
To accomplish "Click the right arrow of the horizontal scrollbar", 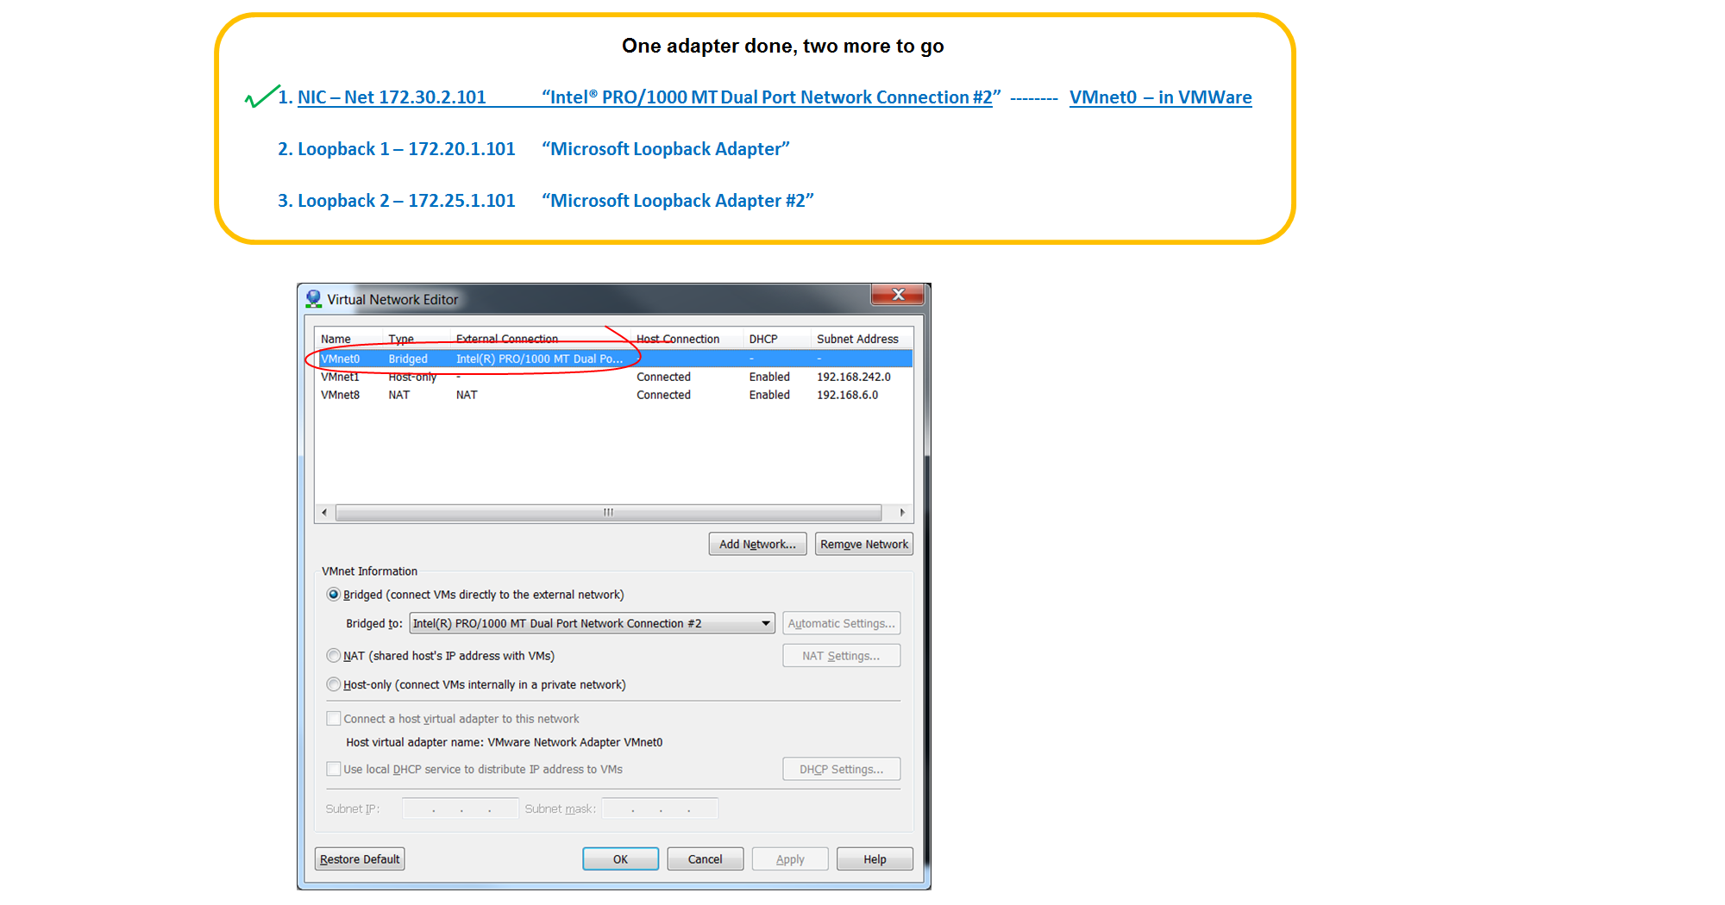I will click(x=900, y=512).
